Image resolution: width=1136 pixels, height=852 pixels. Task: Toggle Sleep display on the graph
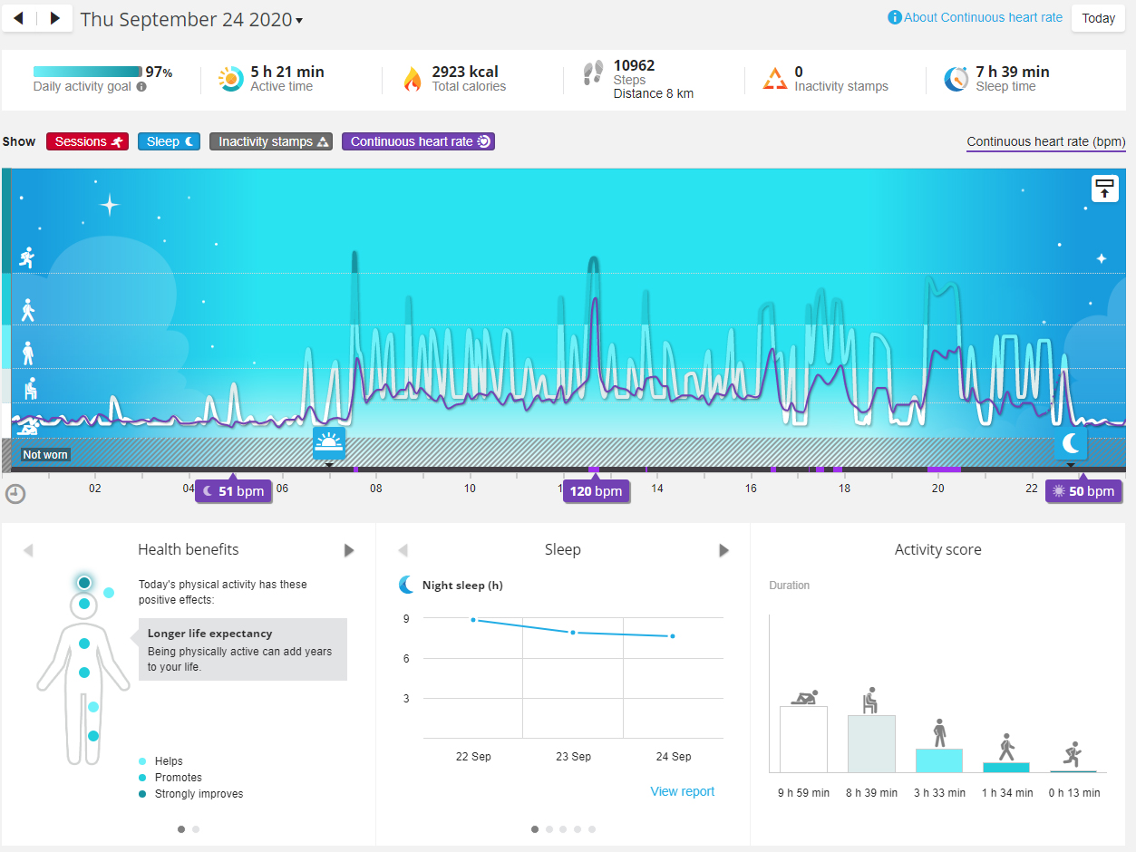point(171,141)
